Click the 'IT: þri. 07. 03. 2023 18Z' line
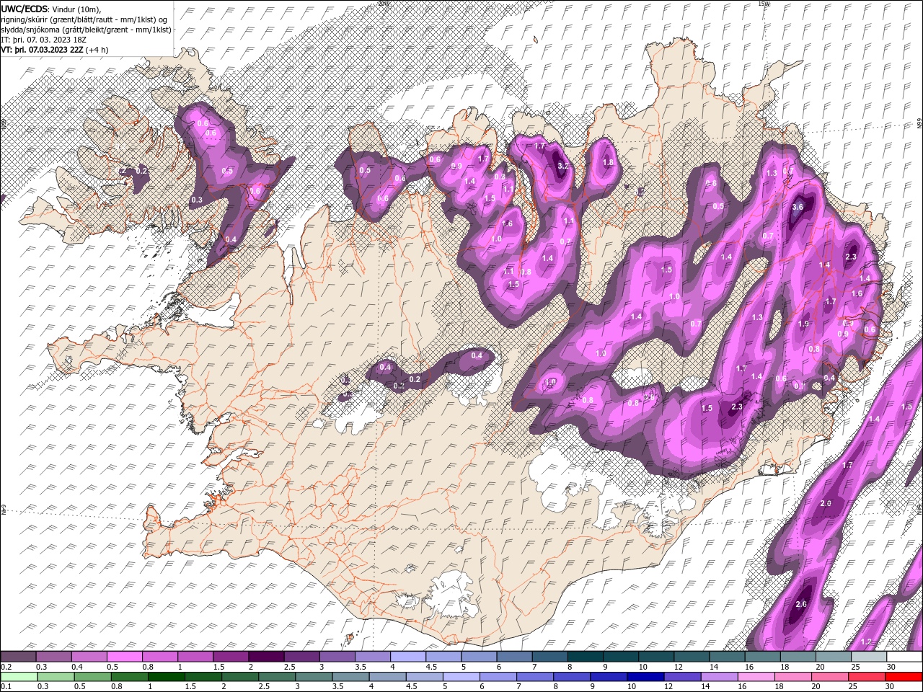This screenshot has height=692, width=923. 44,40
